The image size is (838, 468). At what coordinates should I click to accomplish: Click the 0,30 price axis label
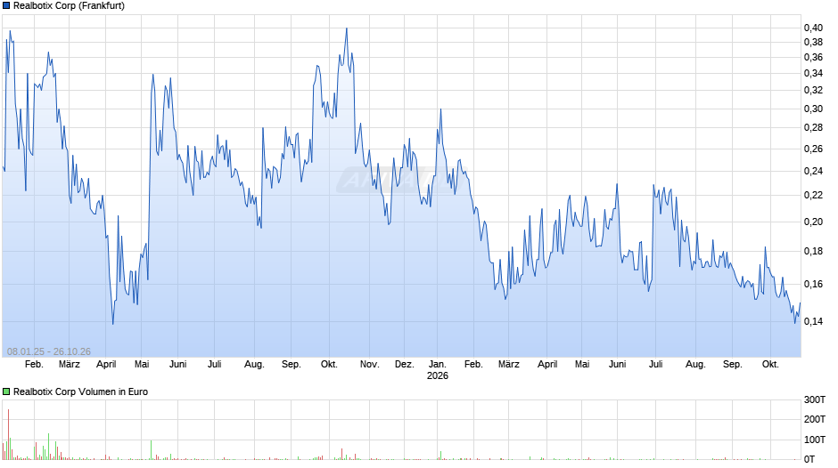pos(813,109)
